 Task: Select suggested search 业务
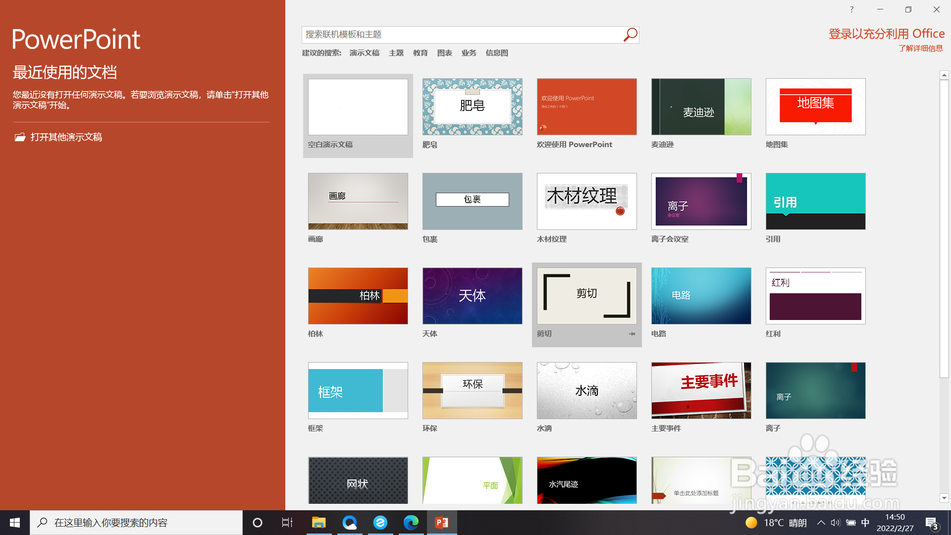point(469,53)
